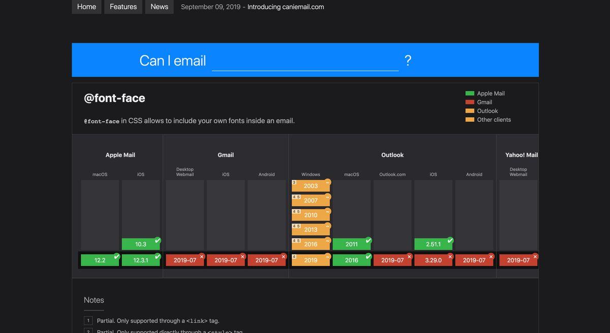This screenshot has width=610, height=333.
Task: Select note text 'Only supported through a <link> tag'
Action: 168,321
